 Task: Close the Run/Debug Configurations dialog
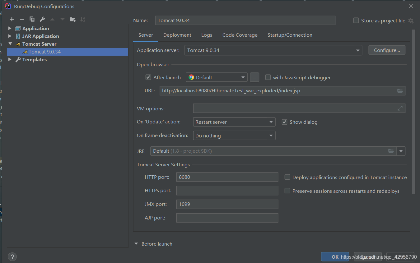point(411,6)
